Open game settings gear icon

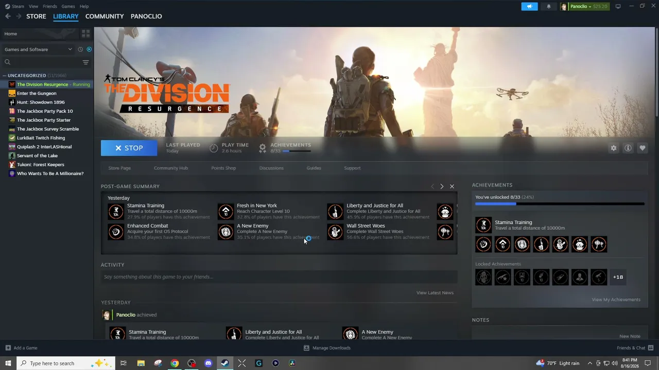[613, 148]
